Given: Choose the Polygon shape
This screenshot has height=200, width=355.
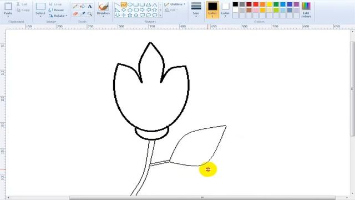Looking at the screenshot, I should click(148, 4).
